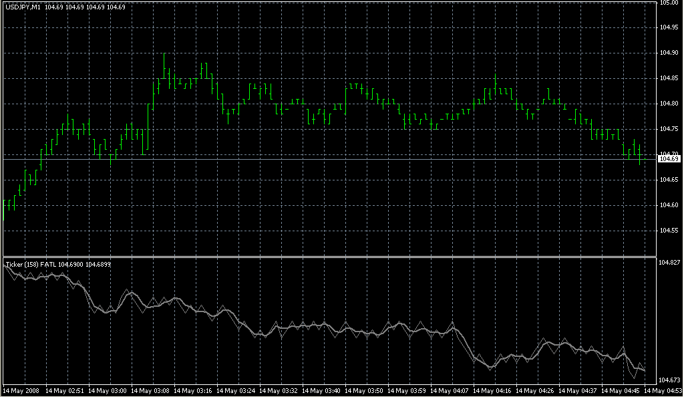Screen dimensions: 684x397
Task: Click the 104.75 price scale label
Action: click(669, 129)
